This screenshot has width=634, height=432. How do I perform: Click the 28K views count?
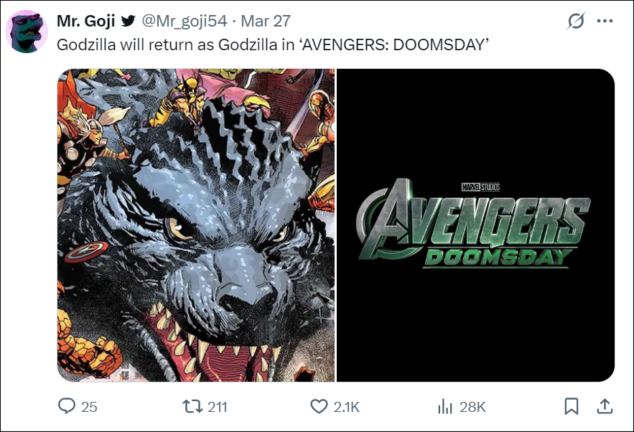click(x=472, y=407)
